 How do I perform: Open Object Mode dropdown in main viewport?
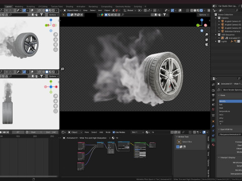coord(72,11)
